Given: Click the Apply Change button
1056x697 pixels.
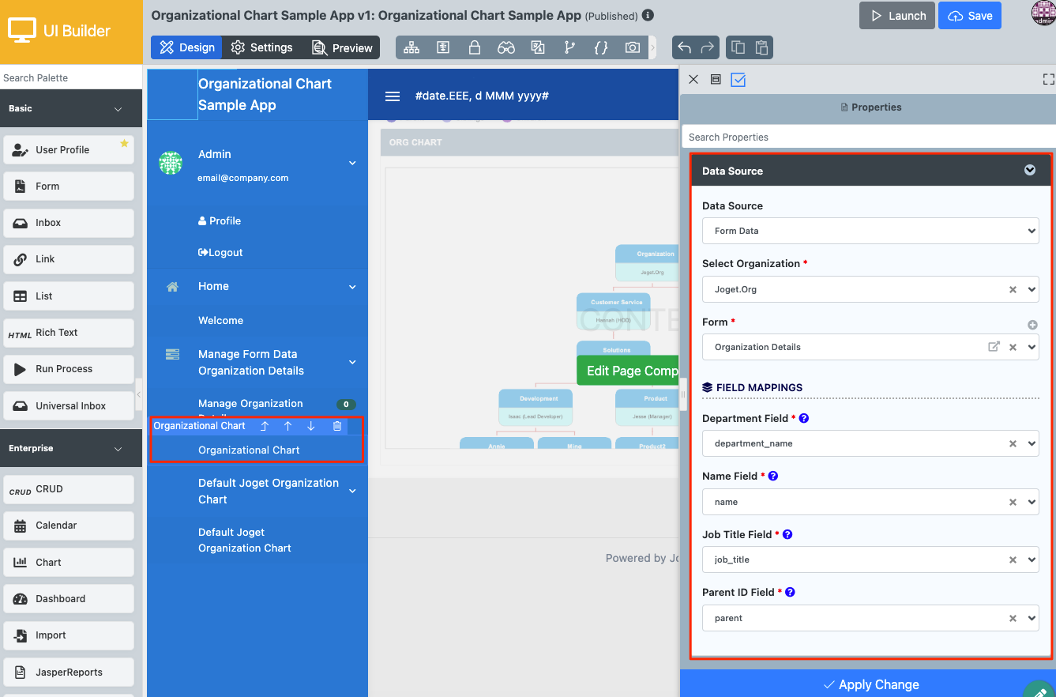Looking at the screenshot, I should (x=870, y=684).
